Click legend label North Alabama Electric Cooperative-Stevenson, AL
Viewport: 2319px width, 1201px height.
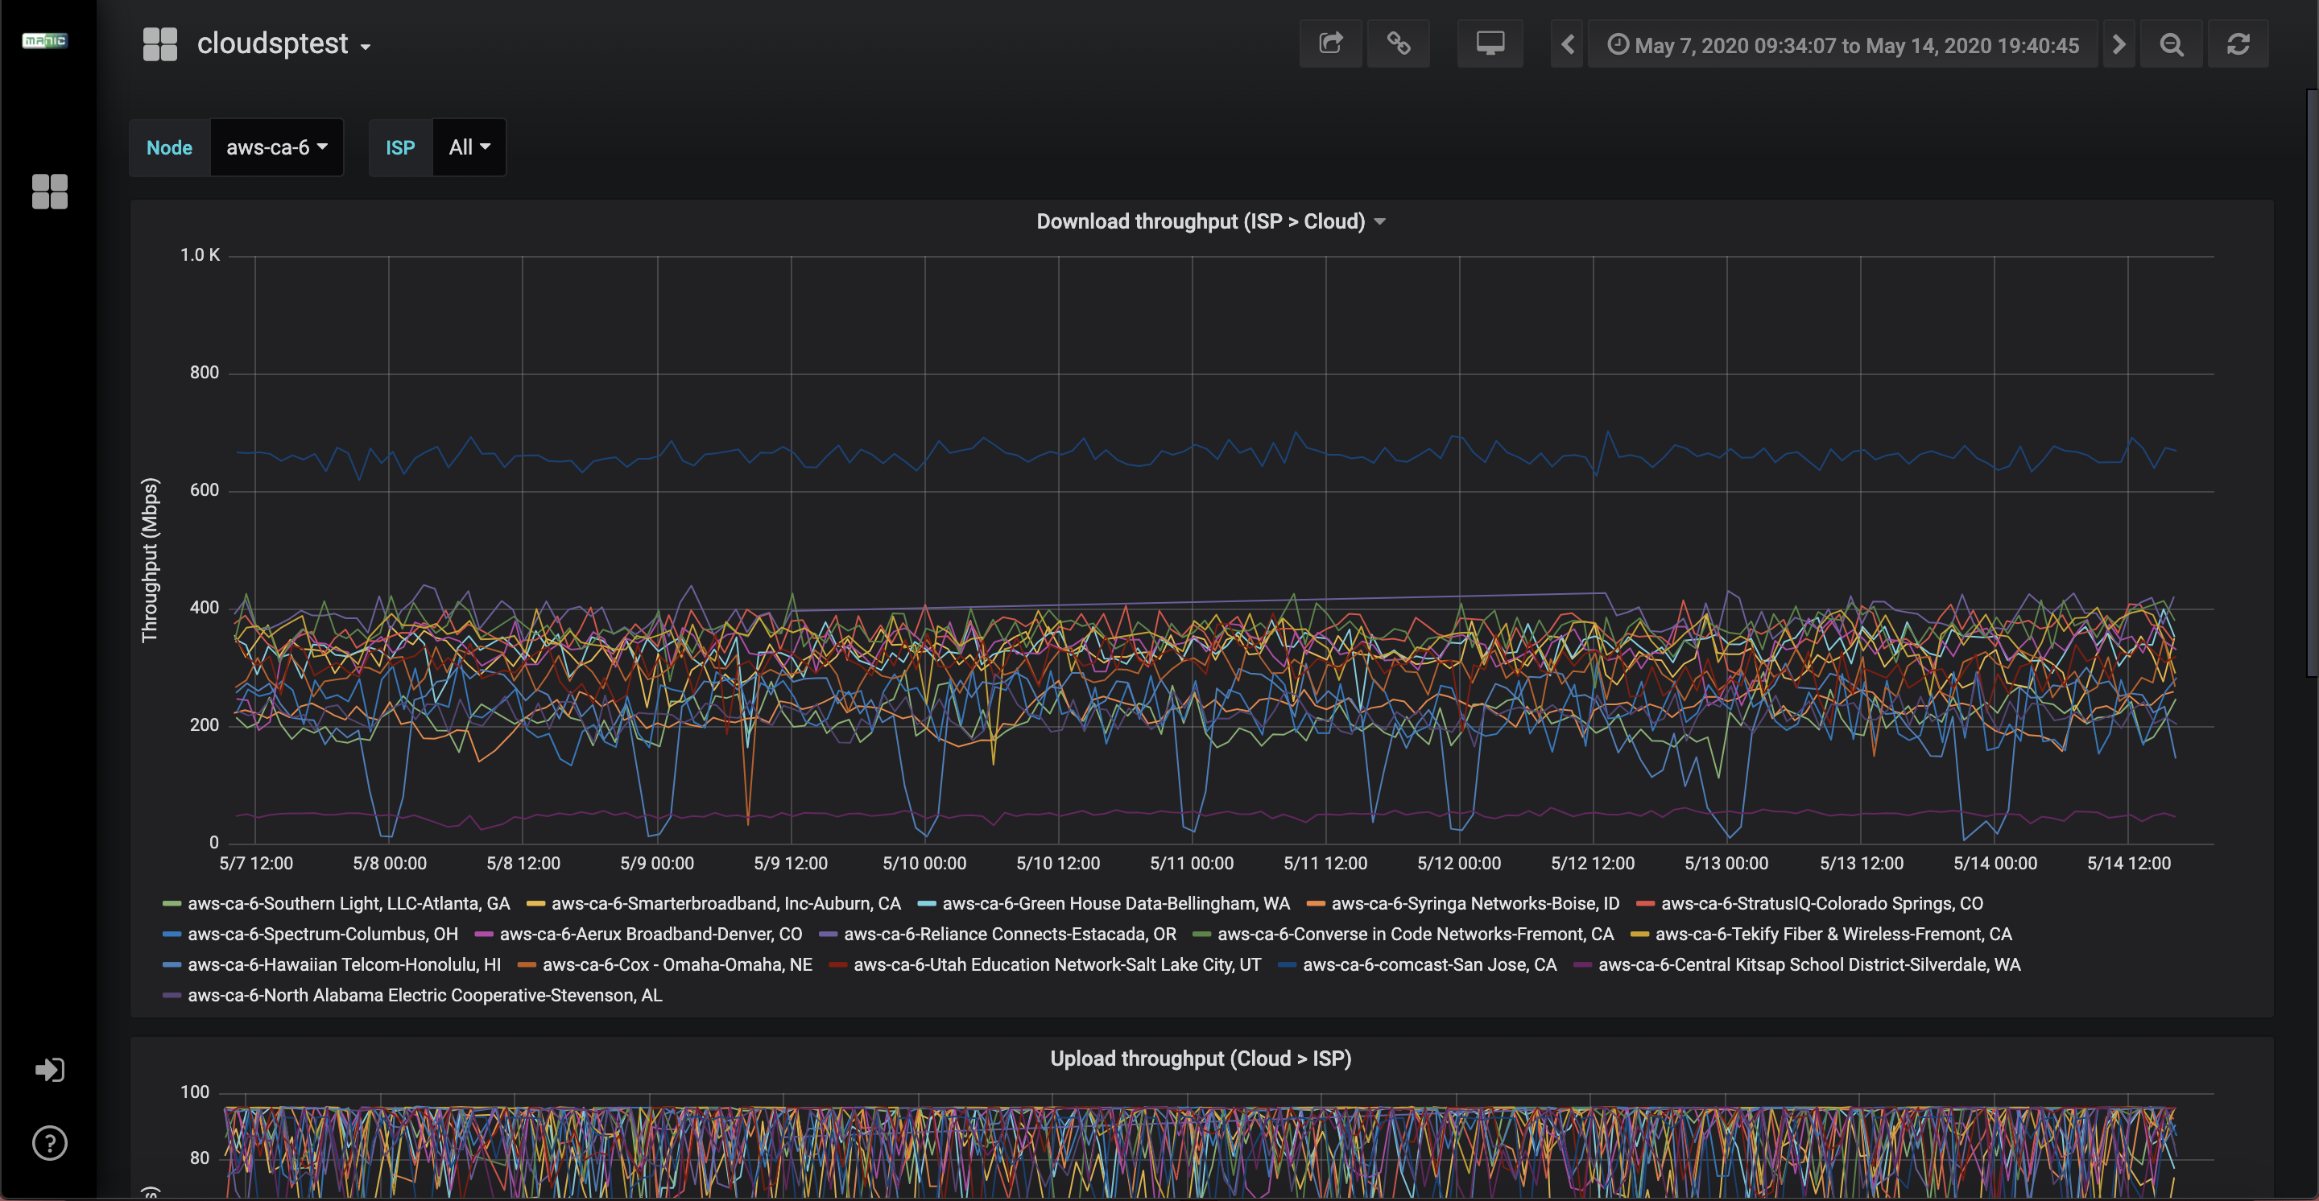coord(425,995)
